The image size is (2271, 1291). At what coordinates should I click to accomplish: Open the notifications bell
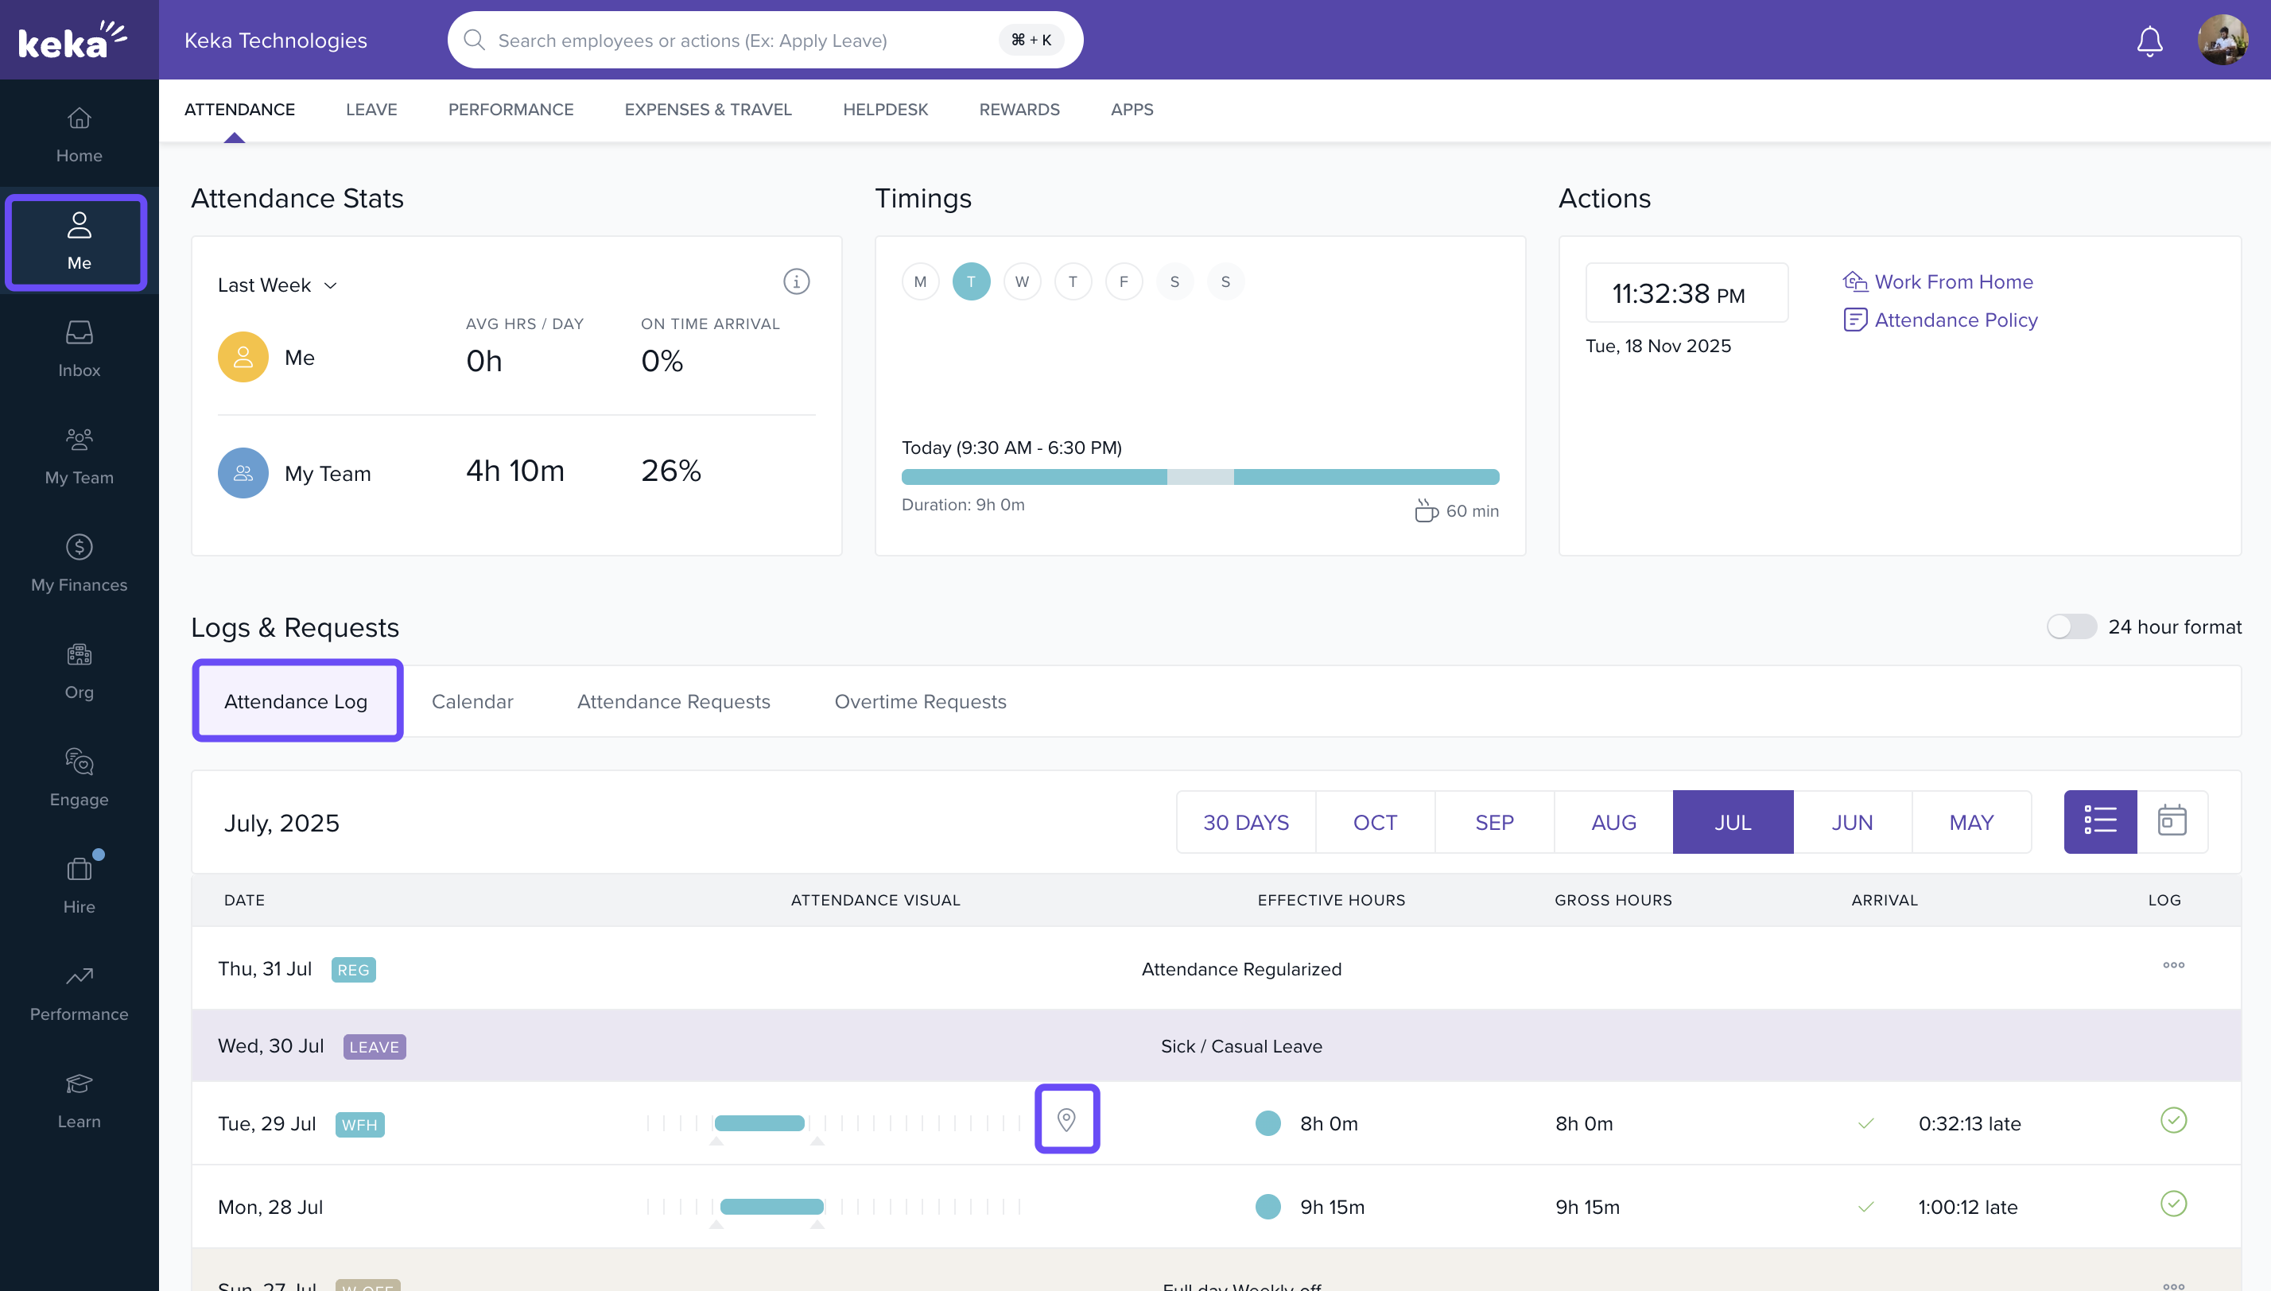pyautogui.click(x=2149, y=41)
